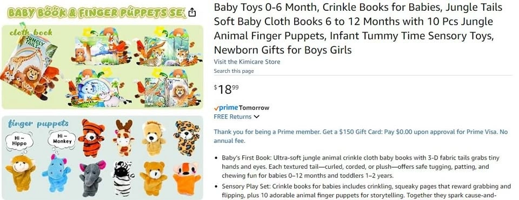Click the gray elephant finger puppet
519x200 pixels.
click(x=92, y=177)
